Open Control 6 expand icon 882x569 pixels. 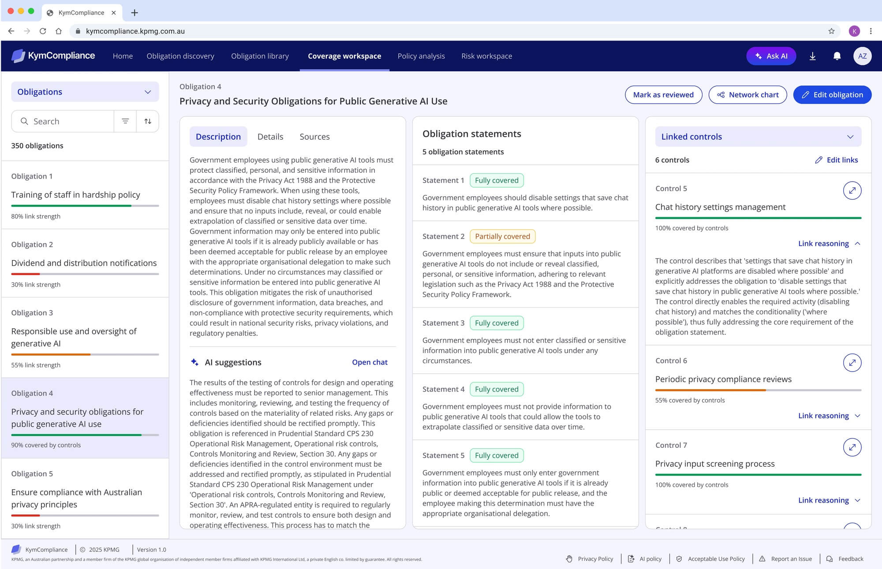tap(852, 363)
